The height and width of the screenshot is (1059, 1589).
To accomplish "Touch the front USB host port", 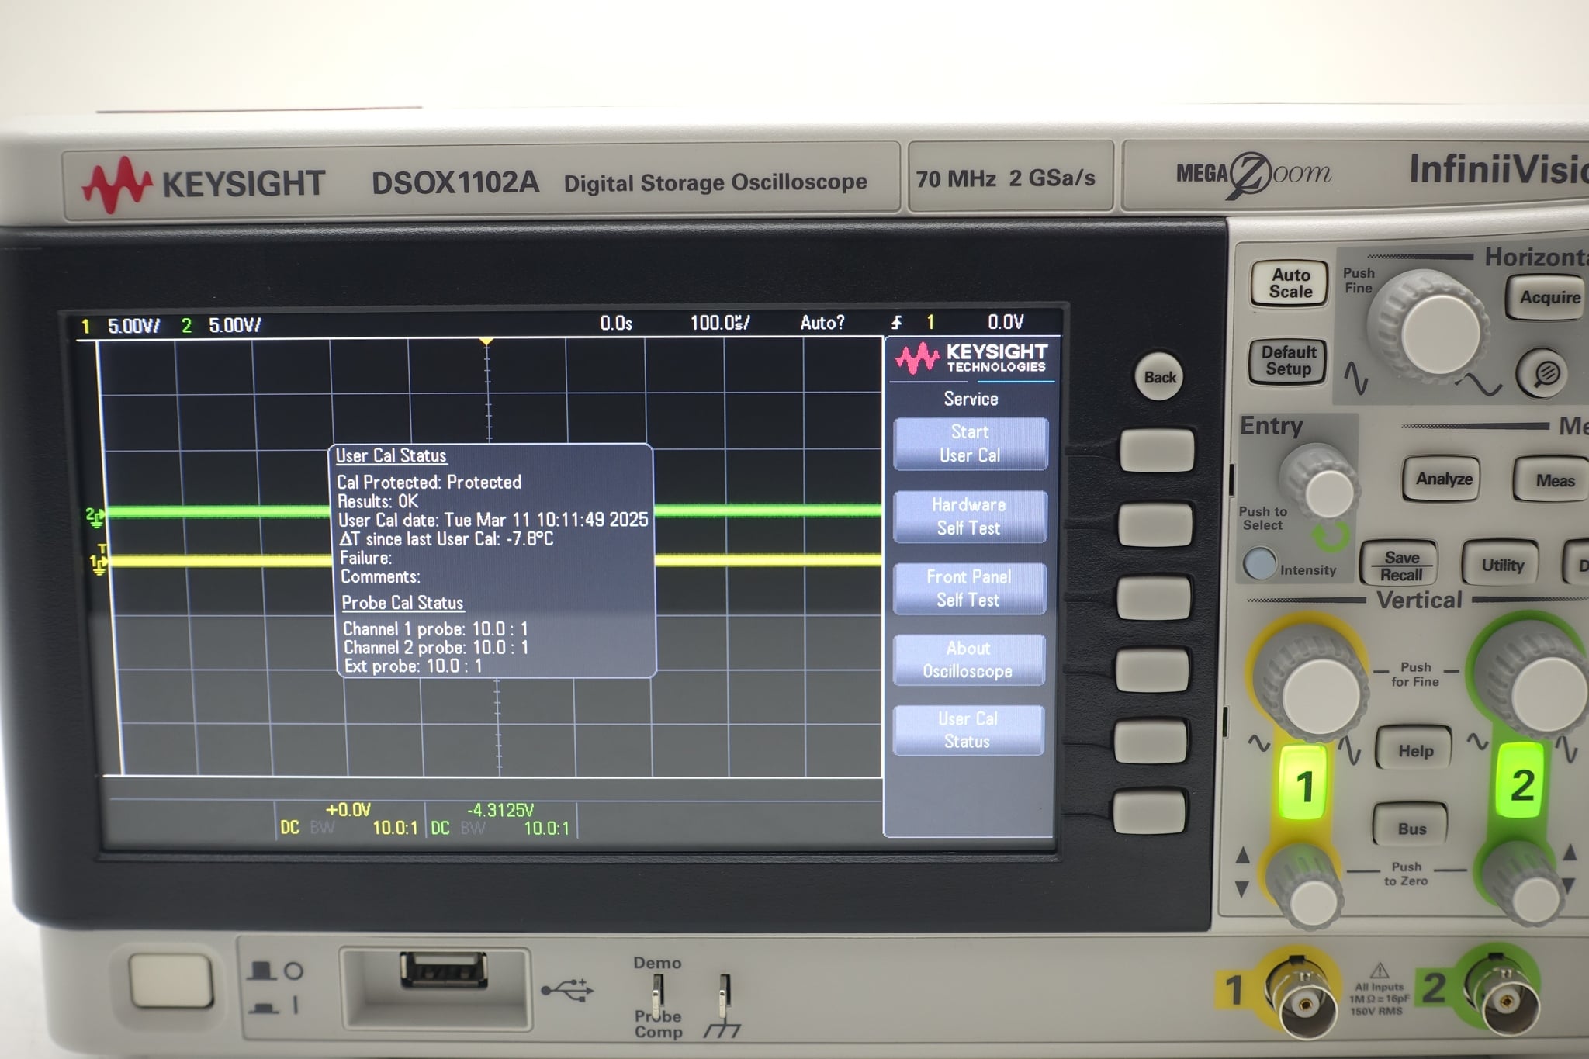I will [444, 971].
